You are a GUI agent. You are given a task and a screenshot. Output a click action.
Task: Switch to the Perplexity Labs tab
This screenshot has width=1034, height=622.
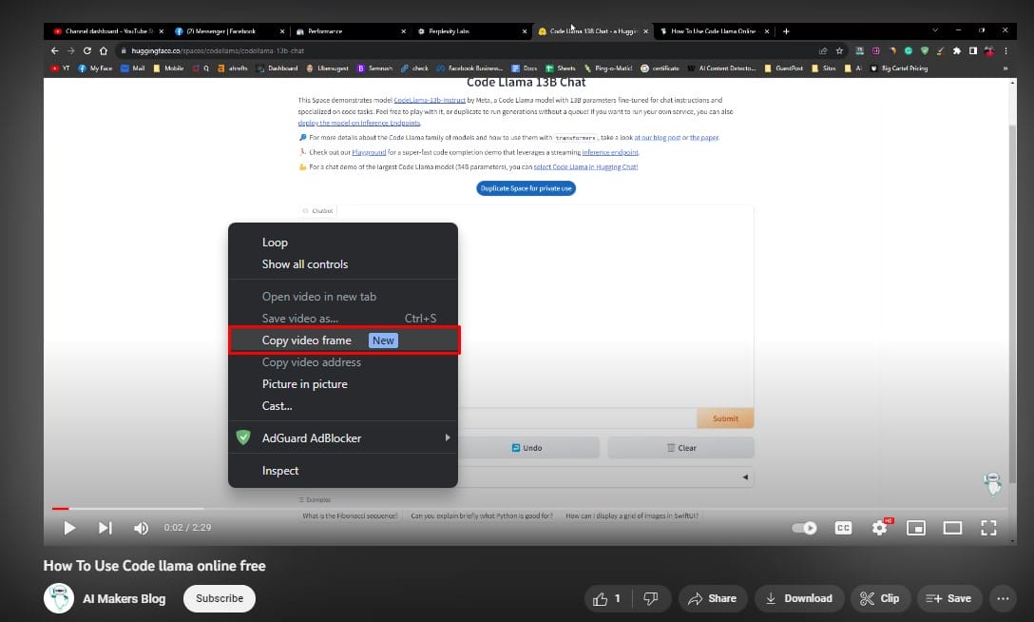470,31
